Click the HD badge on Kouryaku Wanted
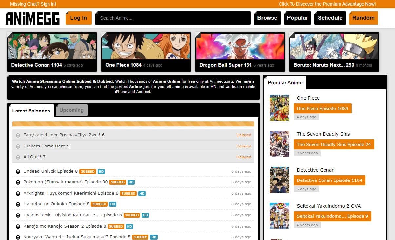395x240 pixels. pyautogui.click(x=154, y=237)
